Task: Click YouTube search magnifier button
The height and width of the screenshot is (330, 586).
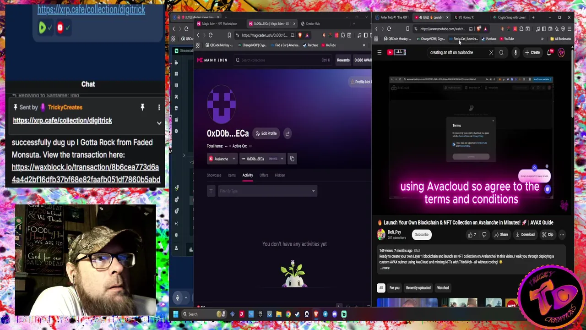Action: point(501,53)
